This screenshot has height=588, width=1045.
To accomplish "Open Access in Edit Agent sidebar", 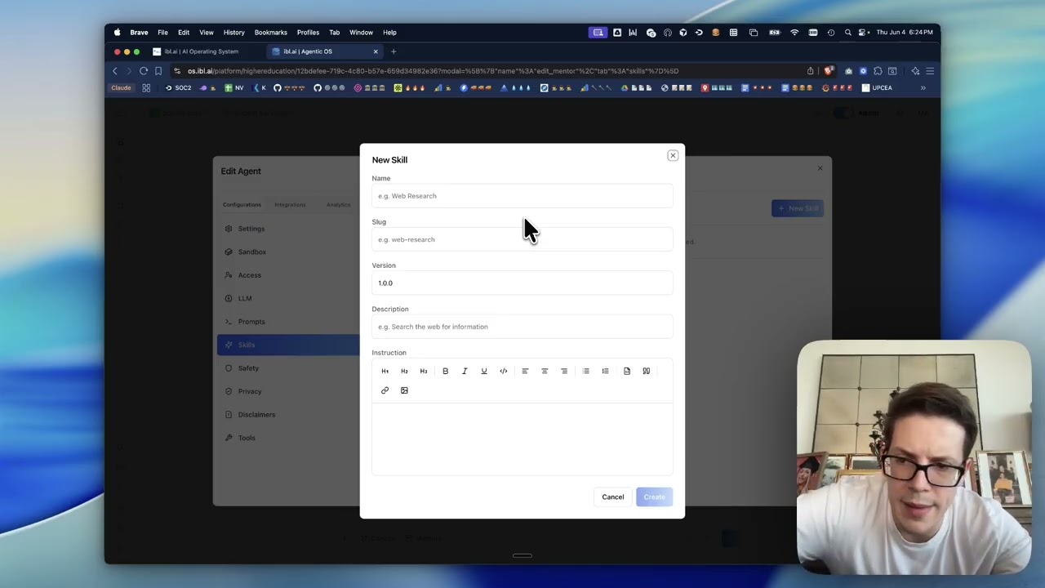I will pyautogui.click(x=250, y=275).
